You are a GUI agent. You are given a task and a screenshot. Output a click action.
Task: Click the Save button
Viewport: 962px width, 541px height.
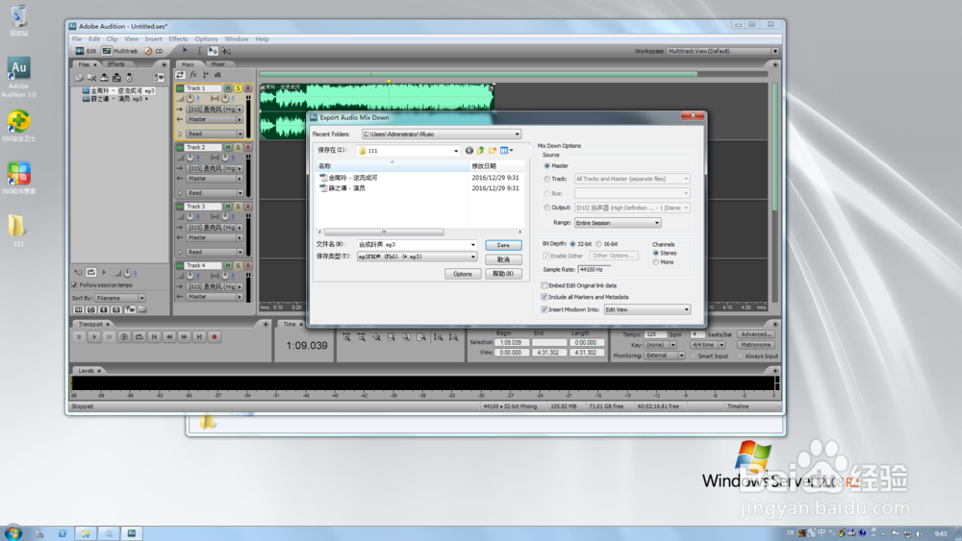pos(503,245)
